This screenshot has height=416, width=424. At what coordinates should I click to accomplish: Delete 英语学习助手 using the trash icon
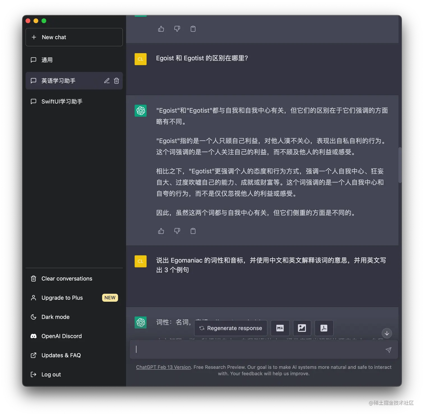[x=116, y=81]
